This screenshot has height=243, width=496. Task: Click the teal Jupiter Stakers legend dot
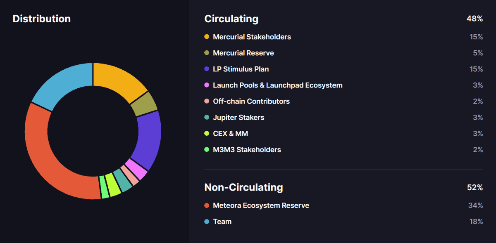pos(207,118)
